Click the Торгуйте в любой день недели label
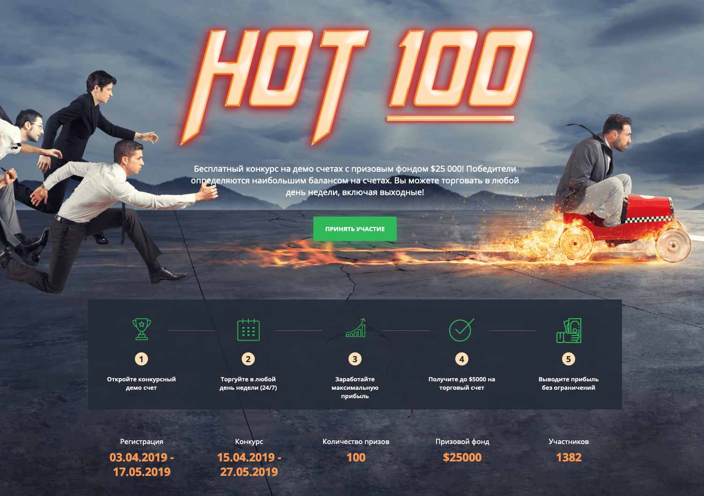The height and width of the screenshot is (496, 704). click(248, 383)
